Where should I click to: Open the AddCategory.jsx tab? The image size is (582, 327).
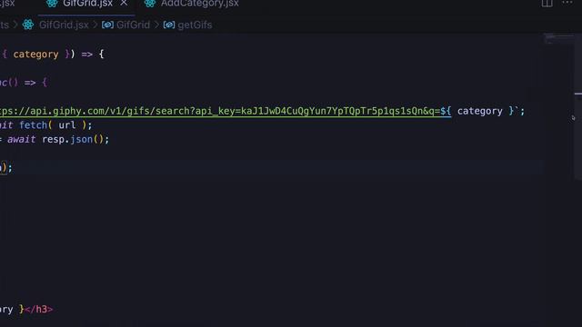click(x=199, y=4)
